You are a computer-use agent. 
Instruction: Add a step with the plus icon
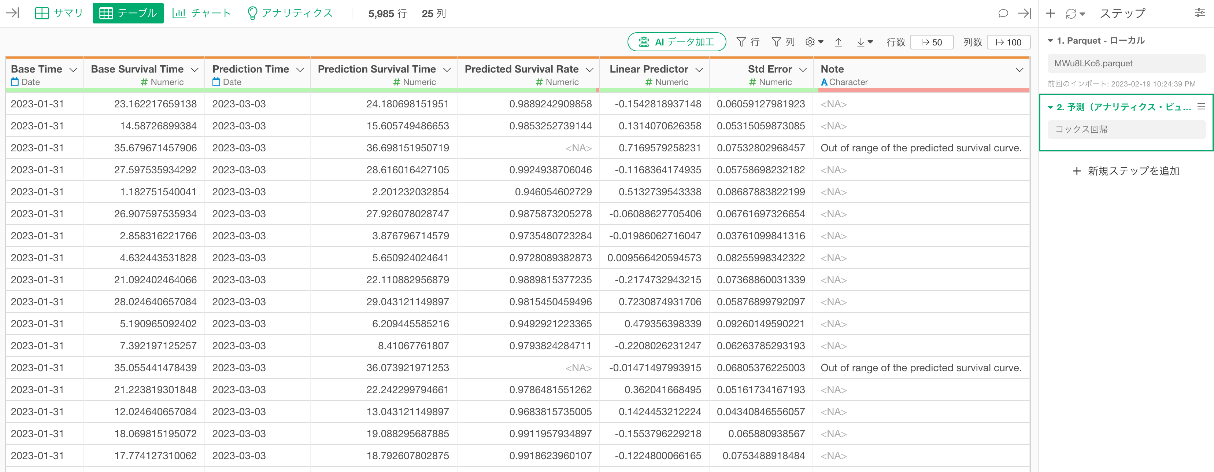click(x=1051, y=13)
